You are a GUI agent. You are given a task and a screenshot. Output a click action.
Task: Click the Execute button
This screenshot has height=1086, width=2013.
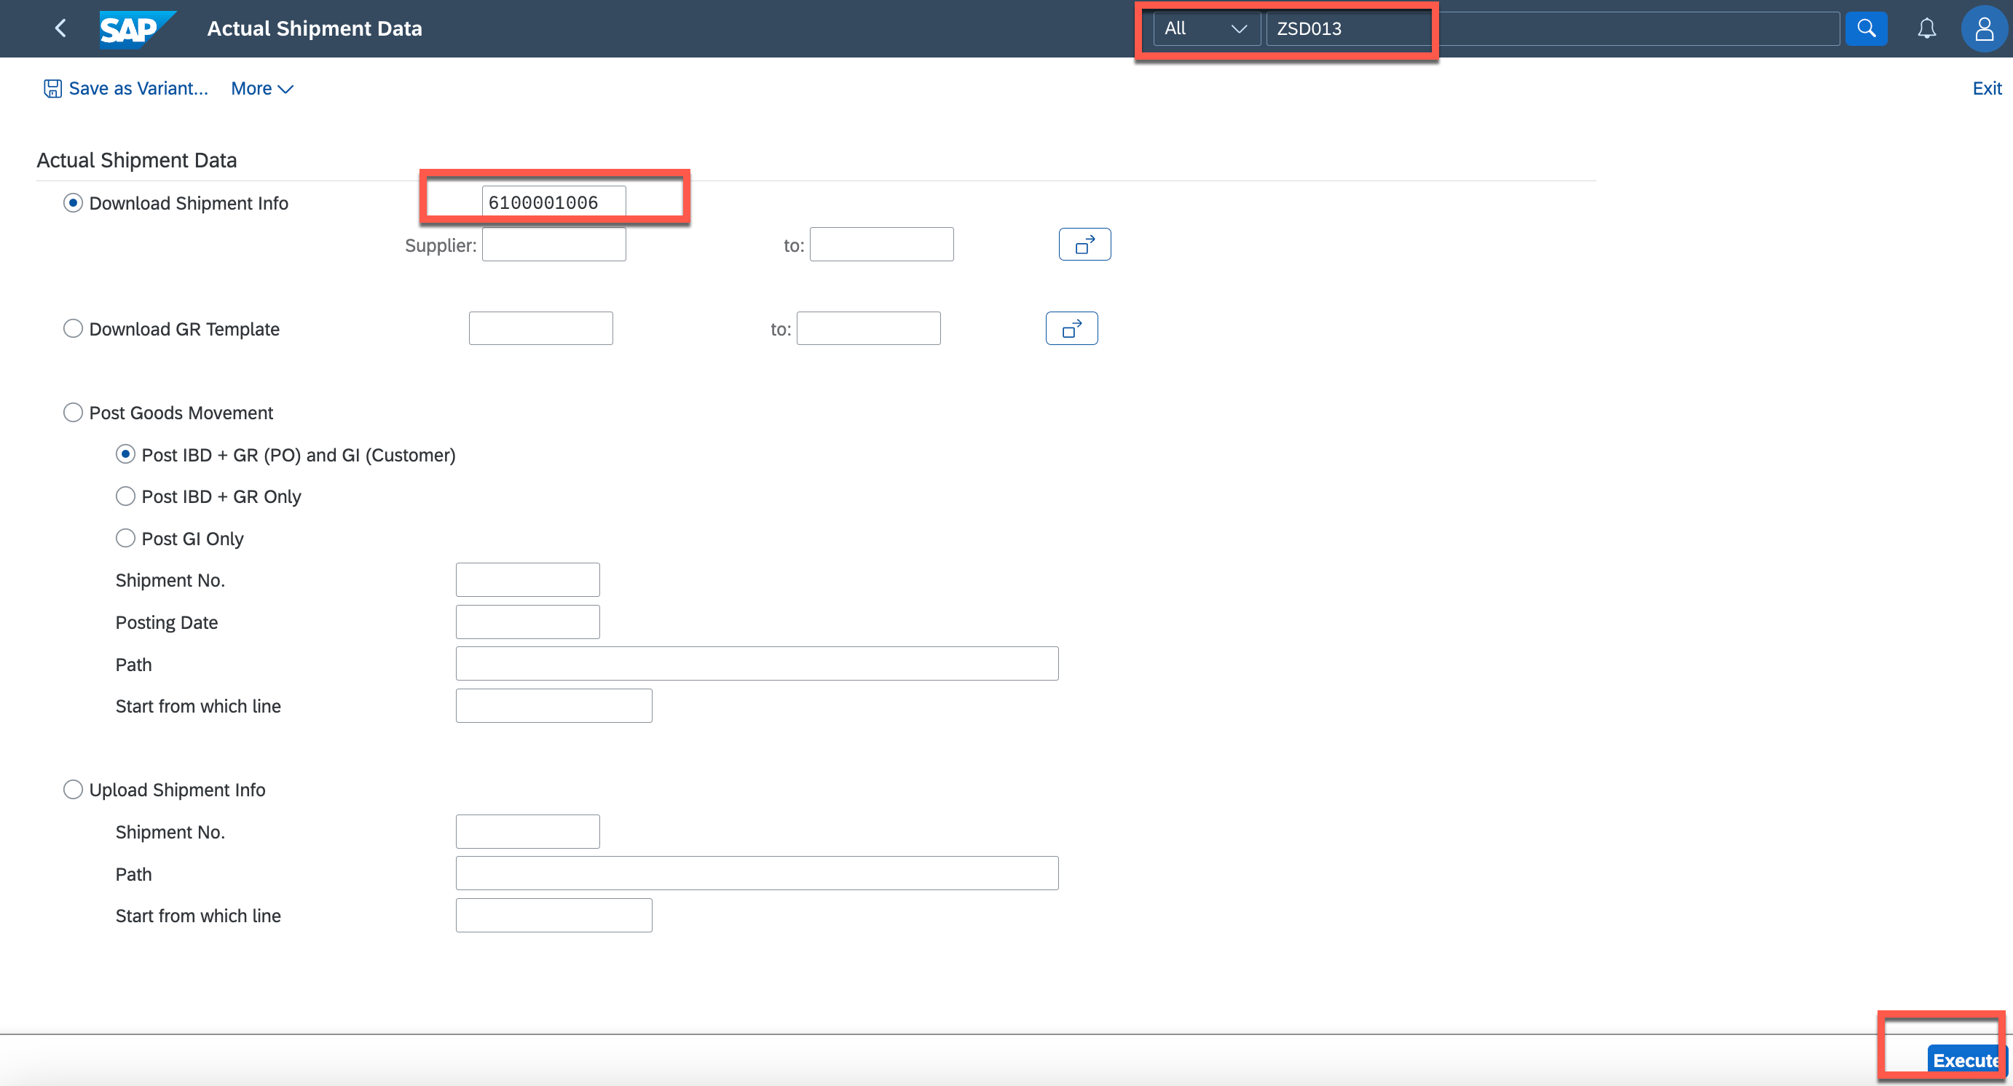1964,1060
